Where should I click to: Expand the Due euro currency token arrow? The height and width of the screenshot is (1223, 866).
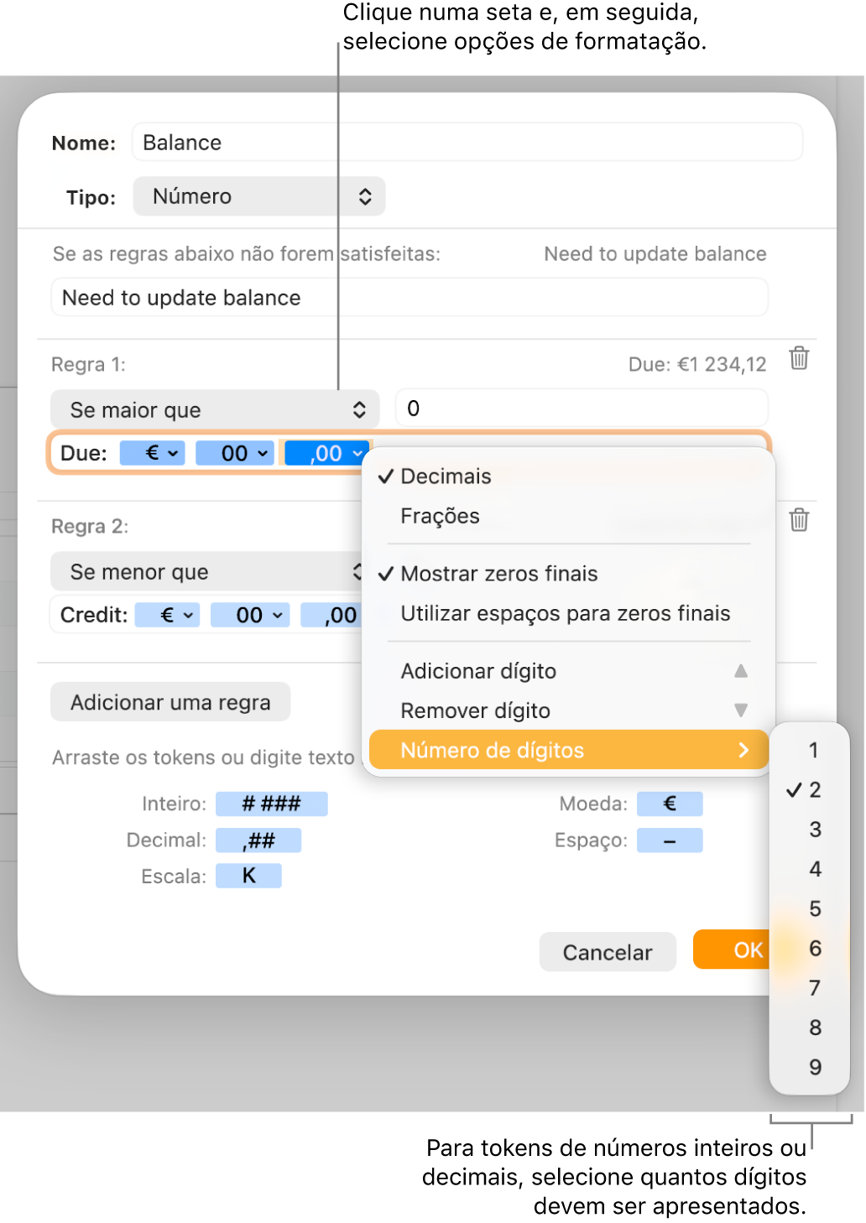pos(173,454)
